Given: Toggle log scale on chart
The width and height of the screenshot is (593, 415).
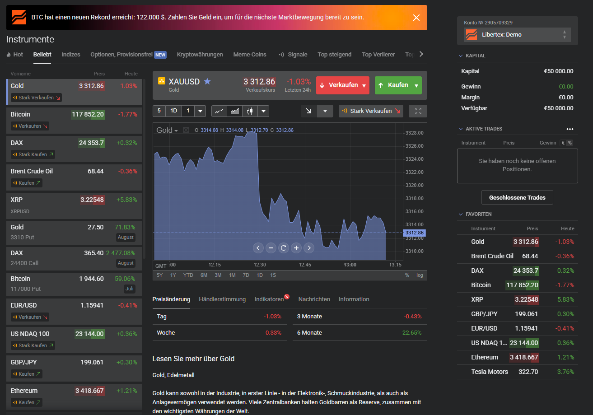Looking at the screenshot, I should 420,275.
